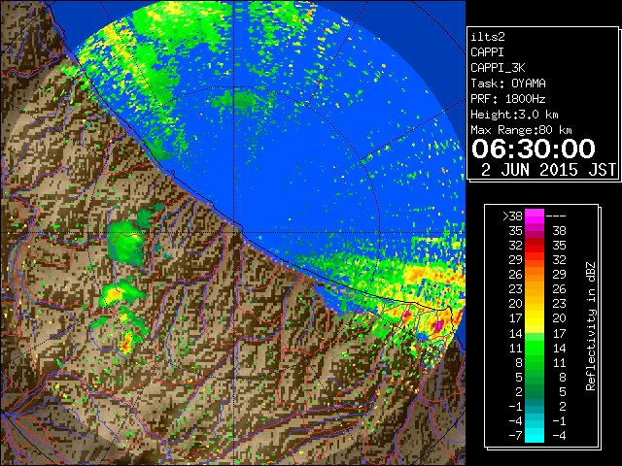The image size is (622, 466).
Task: Pick the magenta >38 dBZ legend swatch
Action: coord(535,216)
